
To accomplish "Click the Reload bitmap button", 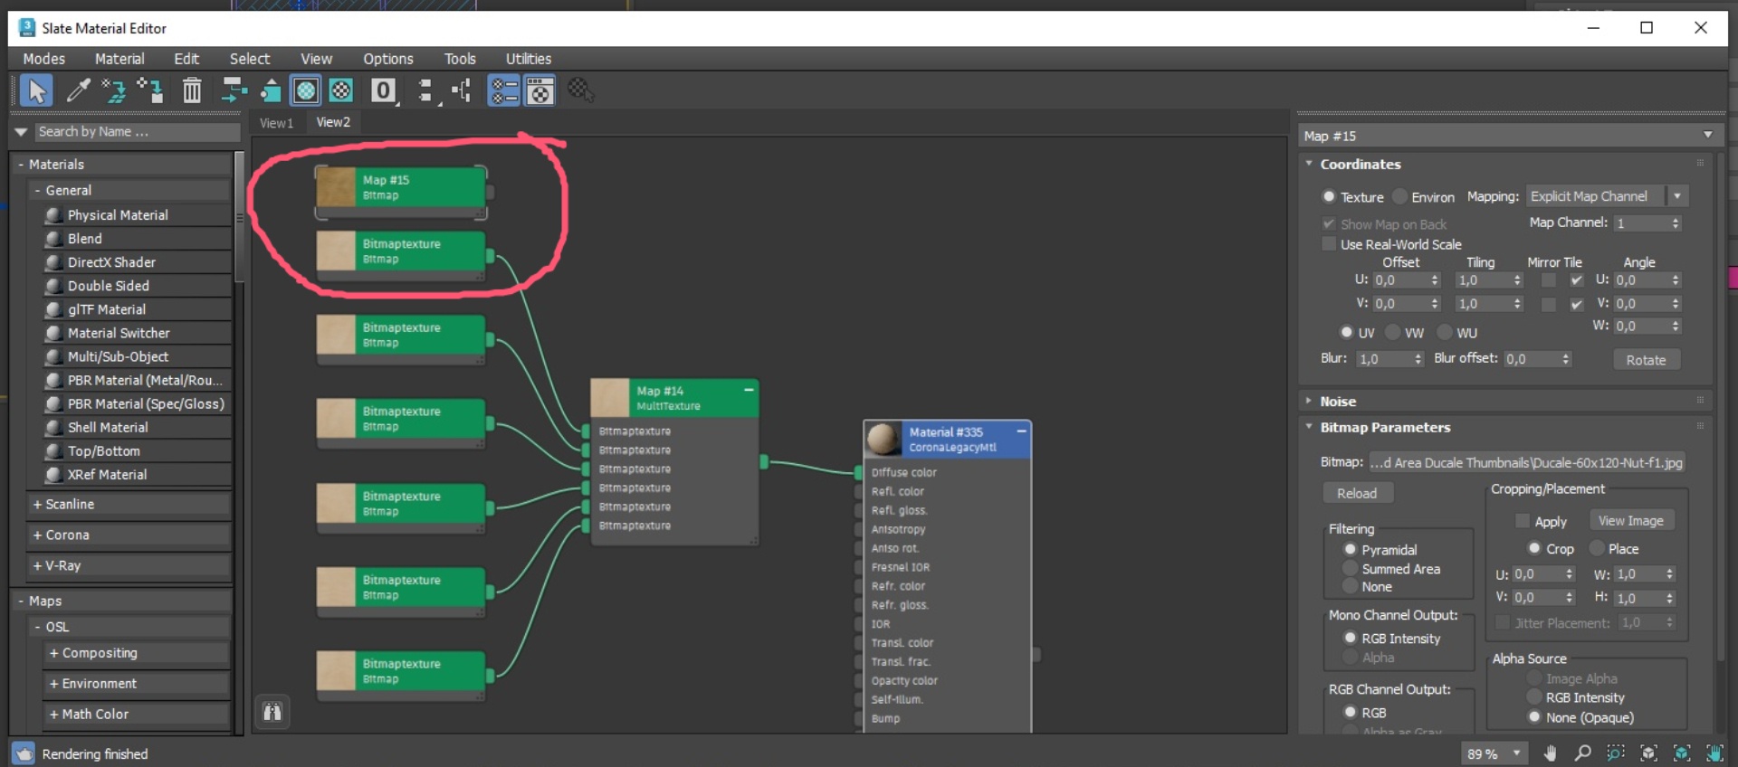I will [1357, 493].
